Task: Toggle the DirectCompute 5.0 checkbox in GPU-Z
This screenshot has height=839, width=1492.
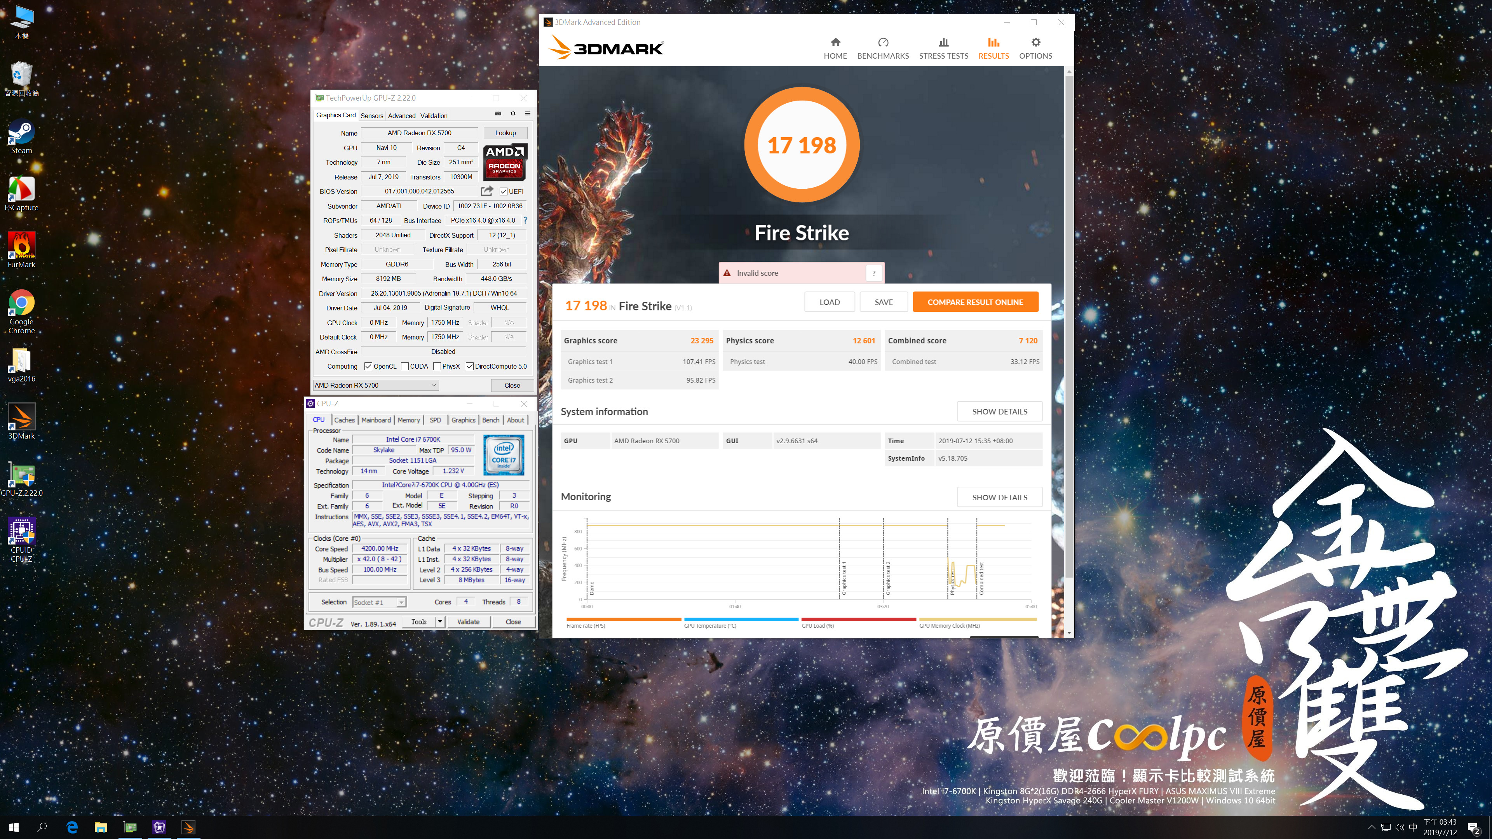Action: [470, 367]
